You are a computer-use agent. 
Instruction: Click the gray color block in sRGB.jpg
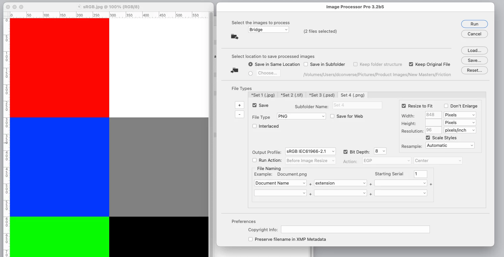click(x=159, y=167)
